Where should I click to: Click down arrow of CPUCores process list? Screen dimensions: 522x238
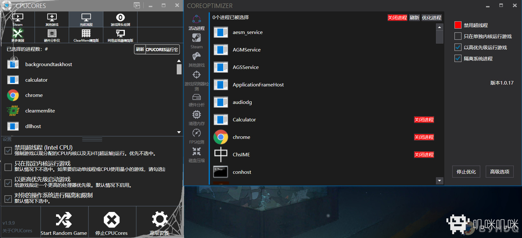(179, 132)
